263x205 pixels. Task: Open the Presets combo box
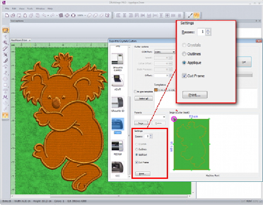click(150, 117)
